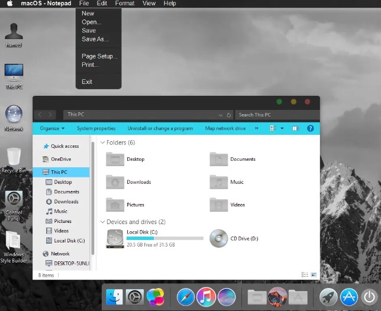Select Quick access in navigation pane
The height and width of the screenshot is (311, 381).
click(61, 146)
